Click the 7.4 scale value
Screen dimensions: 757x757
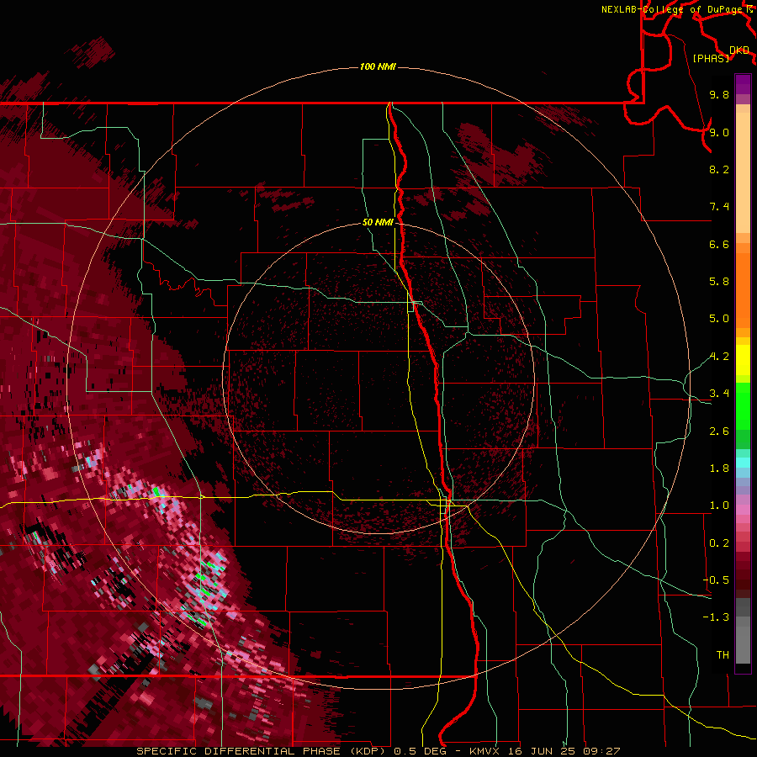719,207
